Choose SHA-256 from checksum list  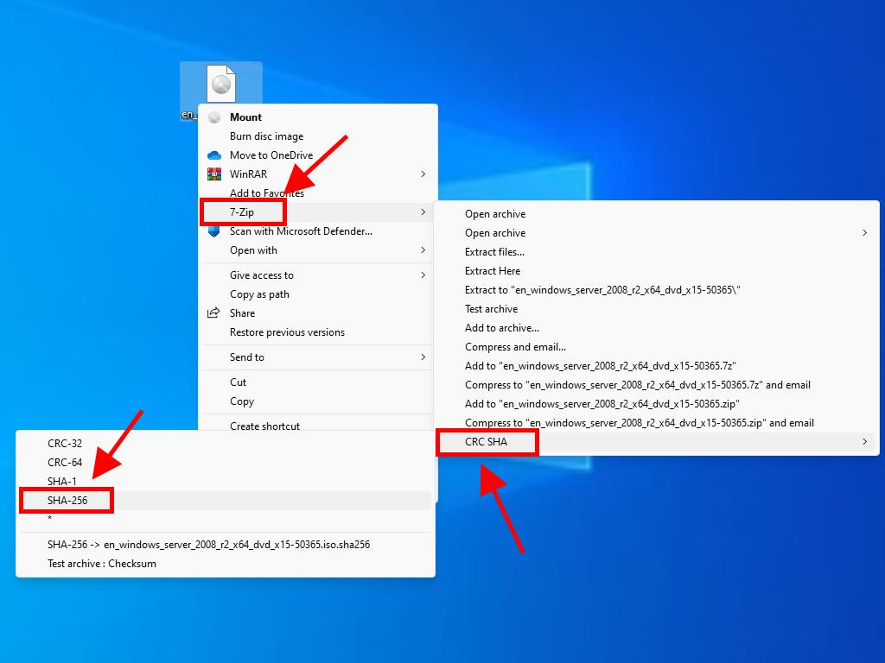(67, 500)
